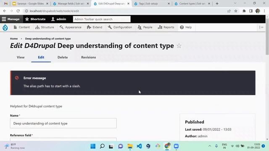Open the Reports admin menu
Image resolution: width=269 pixels, height=151 pixels.
point(166,27)
